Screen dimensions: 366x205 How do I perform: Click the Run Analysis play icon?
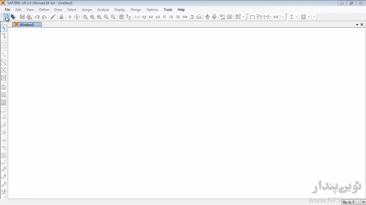click(x=70, y=17)
